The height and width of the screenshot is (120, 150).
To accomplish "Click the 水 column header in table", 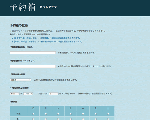I will [71, 108].
